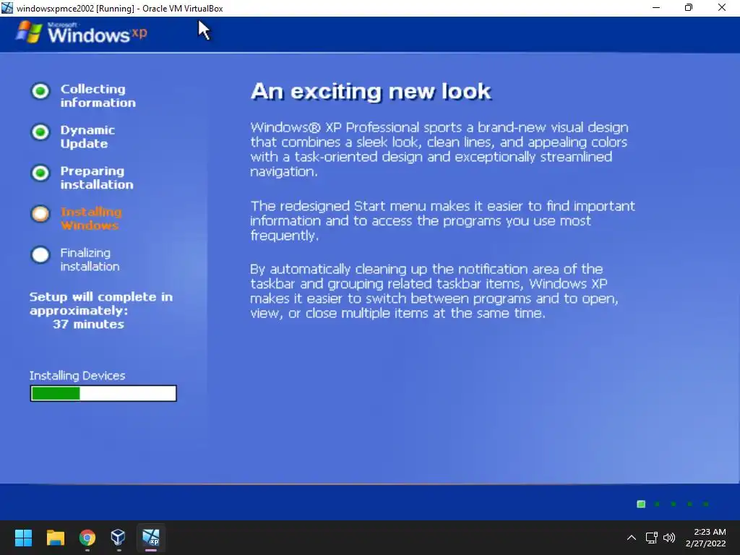Viewport: 740px width, 555px height.
Task: Open File Explorer from the taskbar
Action: (55, 538)
